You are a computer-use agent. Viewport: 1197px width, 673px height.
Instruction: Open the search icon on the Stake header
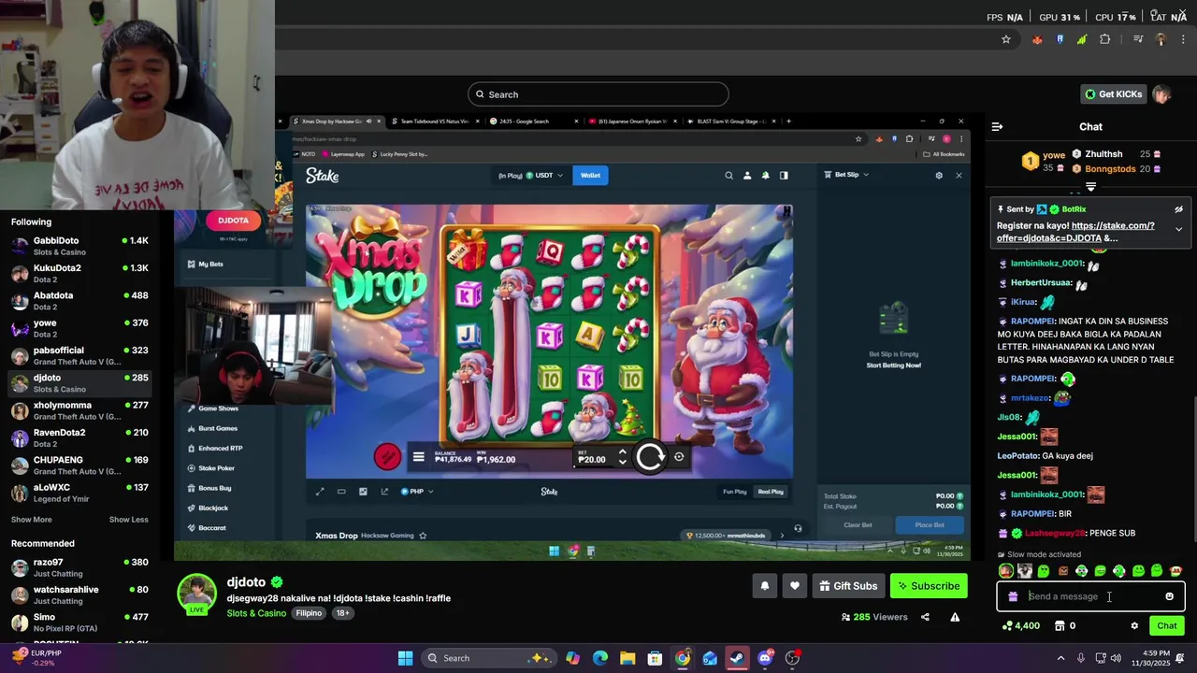pos(728,175)
